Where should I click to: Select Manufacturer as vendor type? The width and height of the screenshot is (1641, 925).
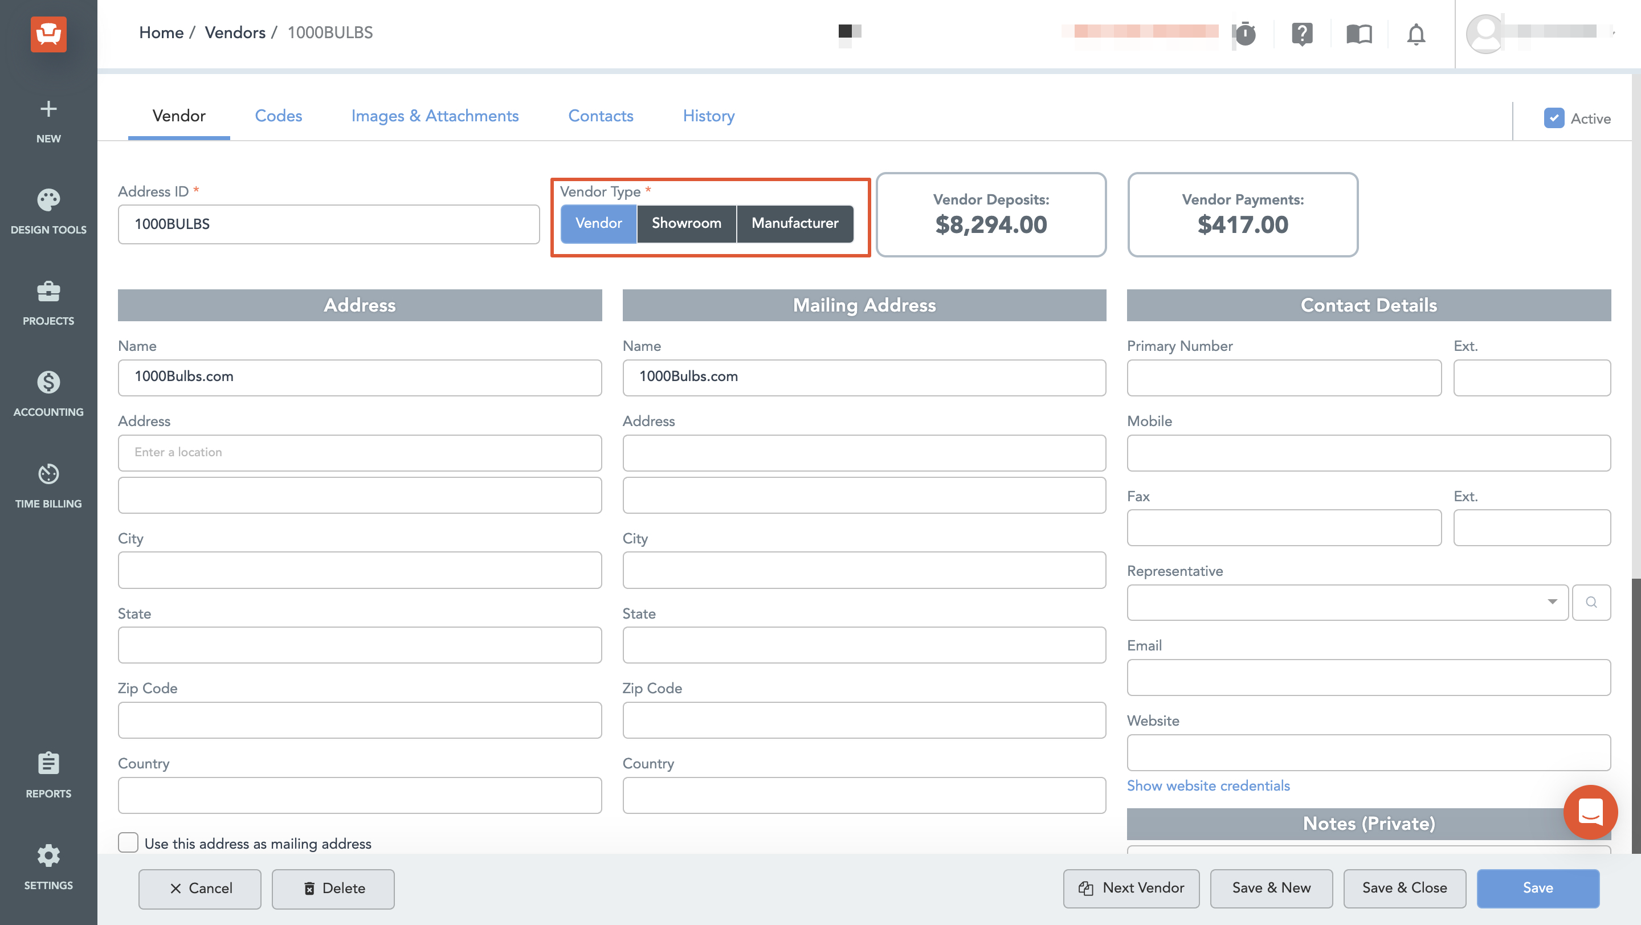[794, 223]
